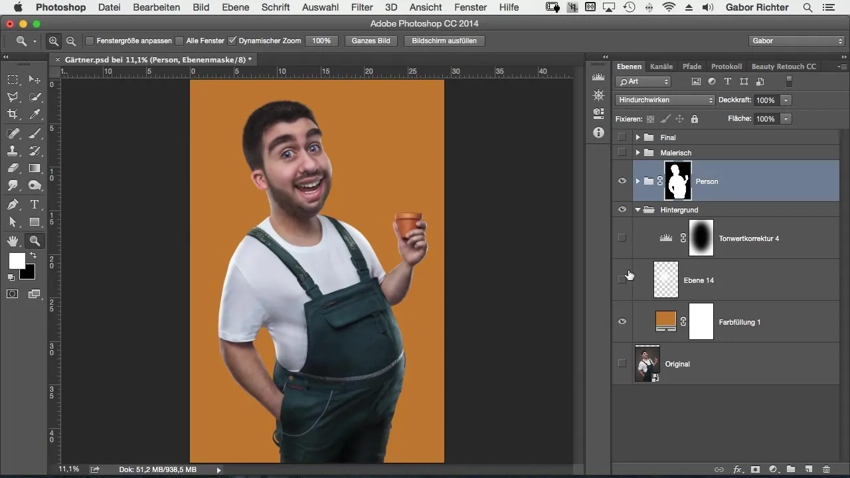Select the Brush tool

[x=35, y=133]
